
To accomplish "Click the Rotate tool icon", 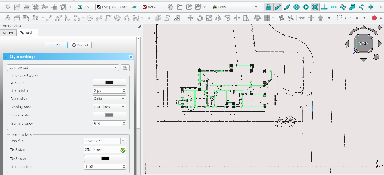I will [200, 18].
